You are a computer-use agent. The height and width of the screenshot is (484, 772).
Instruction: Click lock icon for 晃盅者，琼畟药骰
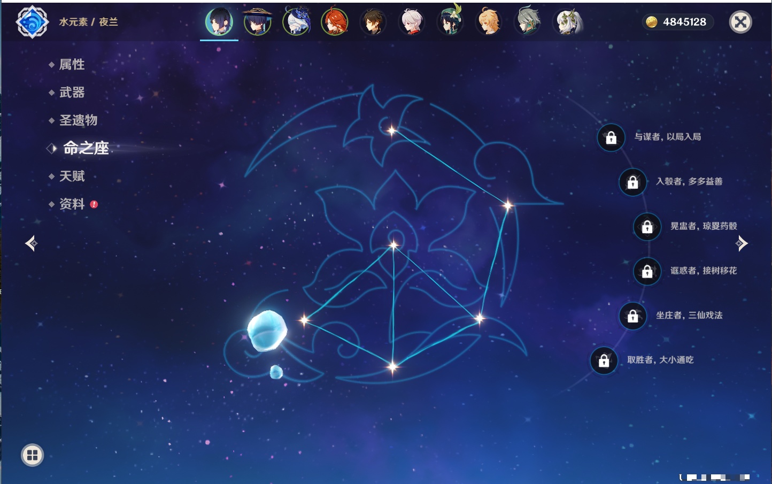(647, 227)
